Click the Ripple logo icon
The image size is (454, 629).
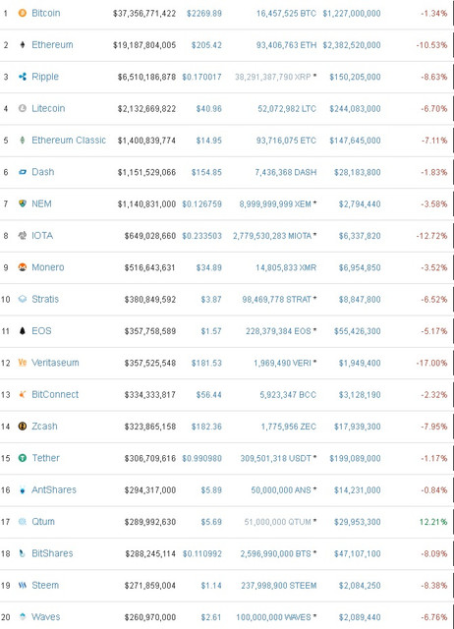[23, 77]
